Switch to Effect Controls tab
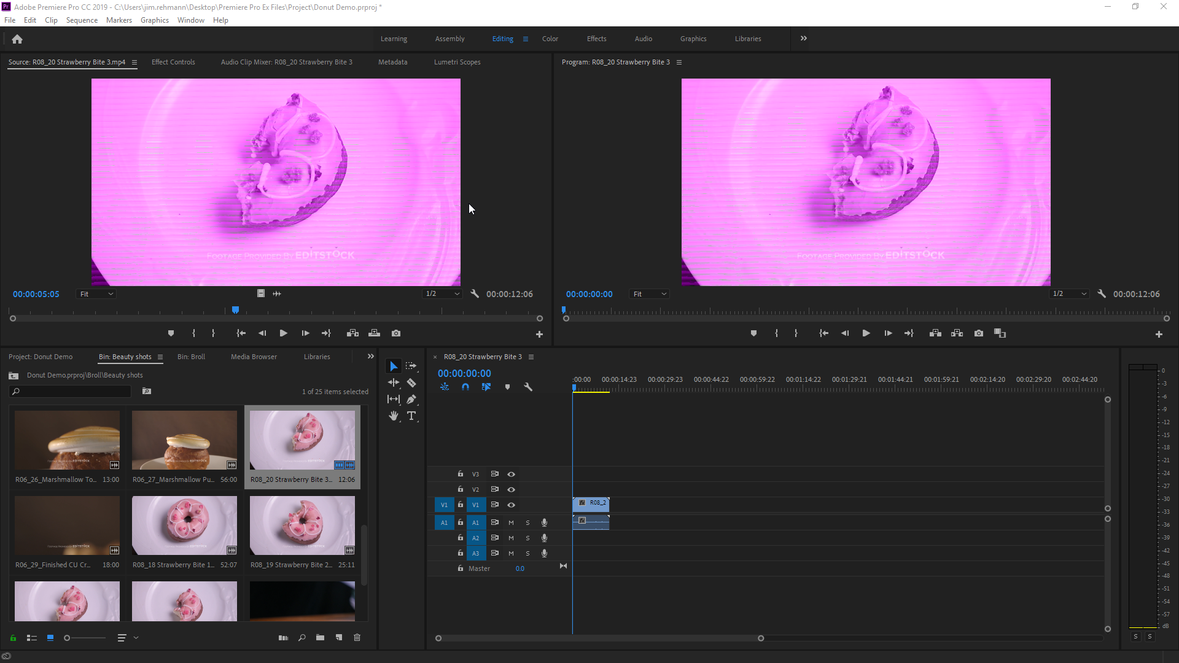1179x663 pixels. click(x=173, y=62)
